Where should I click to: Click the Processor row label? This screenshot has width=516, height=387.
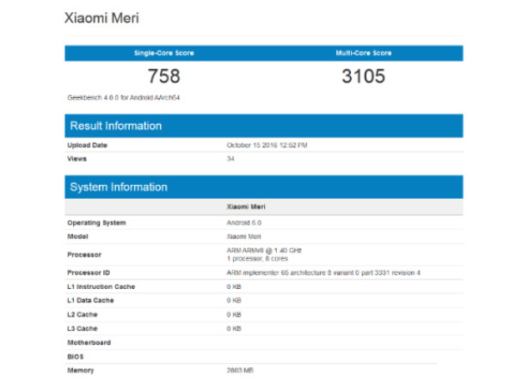[84, 255]
